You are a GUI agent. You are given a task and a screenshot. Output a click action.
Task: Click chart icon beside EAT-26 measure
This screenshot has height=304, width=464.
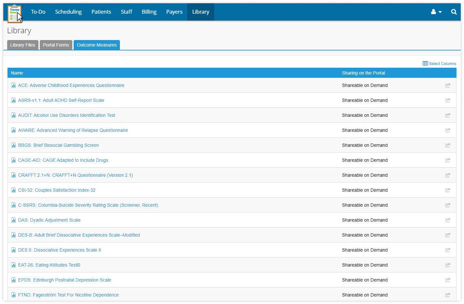click(13, 265)
